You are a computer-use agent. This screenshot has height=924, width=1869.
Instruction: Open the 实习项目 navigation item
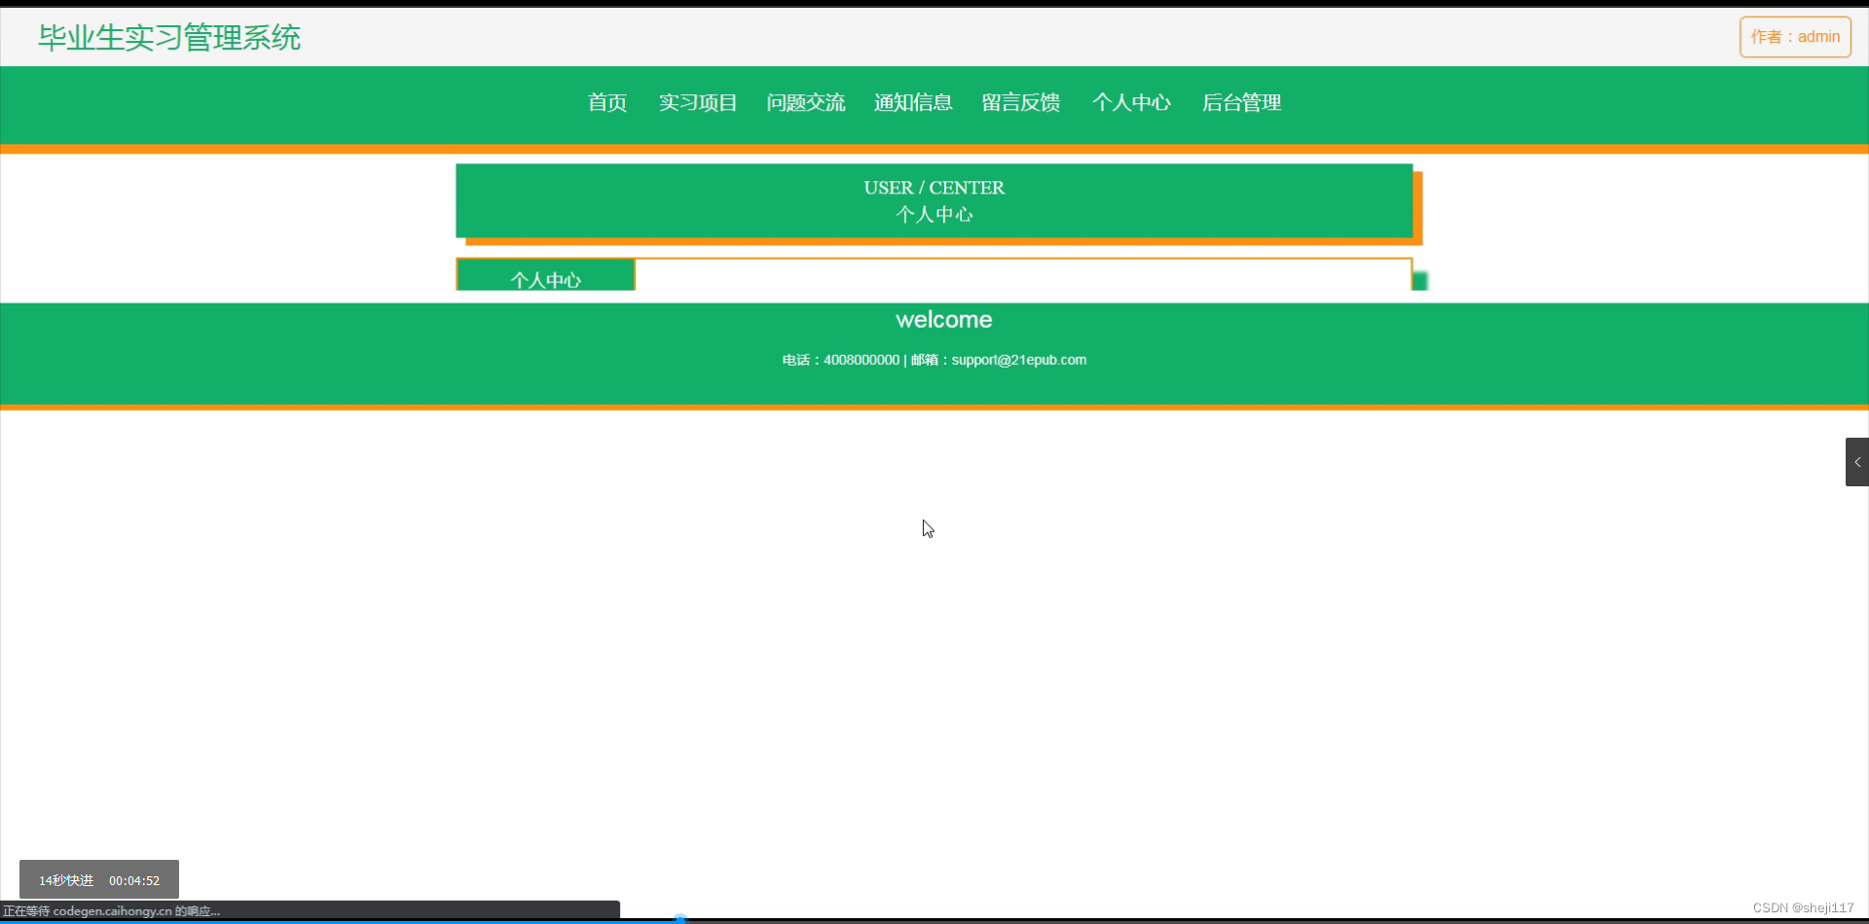697,102
